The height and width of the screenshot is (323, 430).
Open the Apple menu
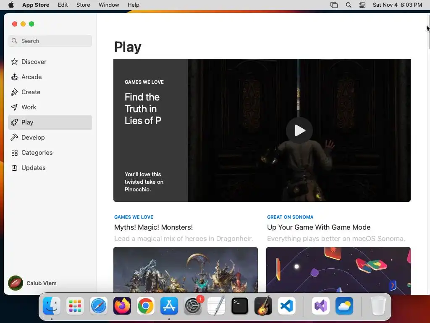(11, 5)
